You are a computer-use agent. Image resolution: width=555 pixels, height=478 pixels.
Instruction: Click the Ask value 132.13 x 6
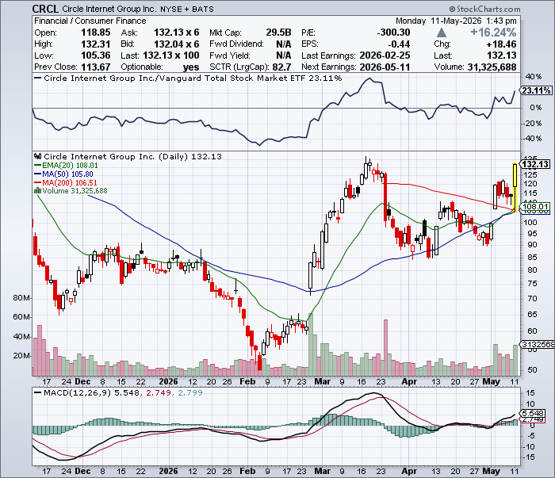(x=176, y=33)
